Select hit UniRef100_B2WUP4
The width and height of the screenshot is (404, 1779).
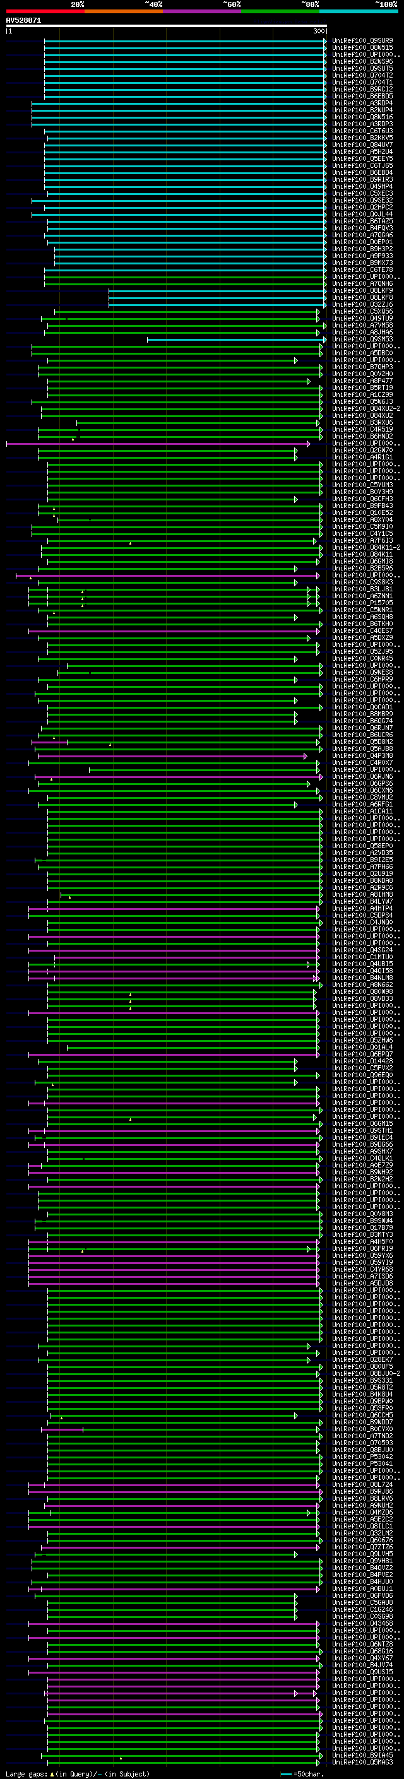tap(362, 110)
